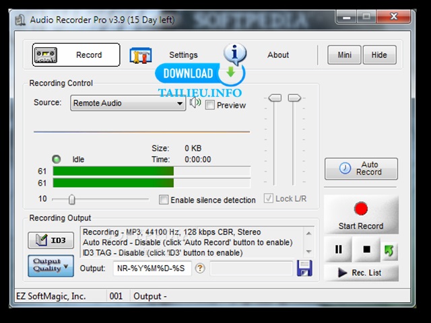Click the 'Recording - MP3, 44100 Hz' info line
431x323 pixels.
coord(172,232)
